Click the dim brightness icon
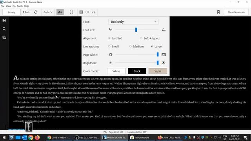Viewport: 251px width, 141px height. [111, 63]
